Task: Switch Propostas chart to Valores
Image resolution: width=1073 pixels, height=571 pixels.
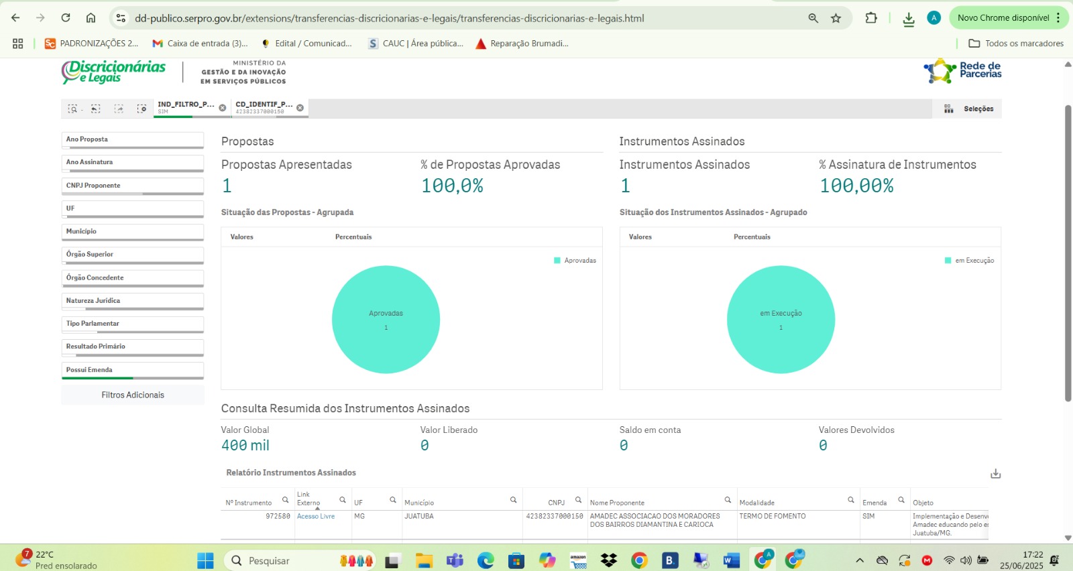Action: [242, 237]
